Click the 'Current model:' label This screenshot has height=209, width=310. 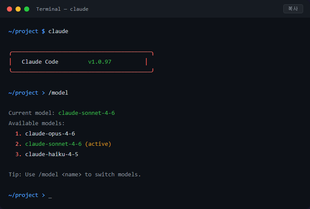(31, 113)
